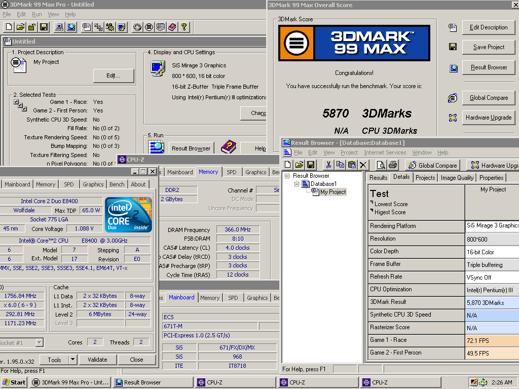Open Window menu in Result Browser
The image size is (519, 389).
point(422,152)
